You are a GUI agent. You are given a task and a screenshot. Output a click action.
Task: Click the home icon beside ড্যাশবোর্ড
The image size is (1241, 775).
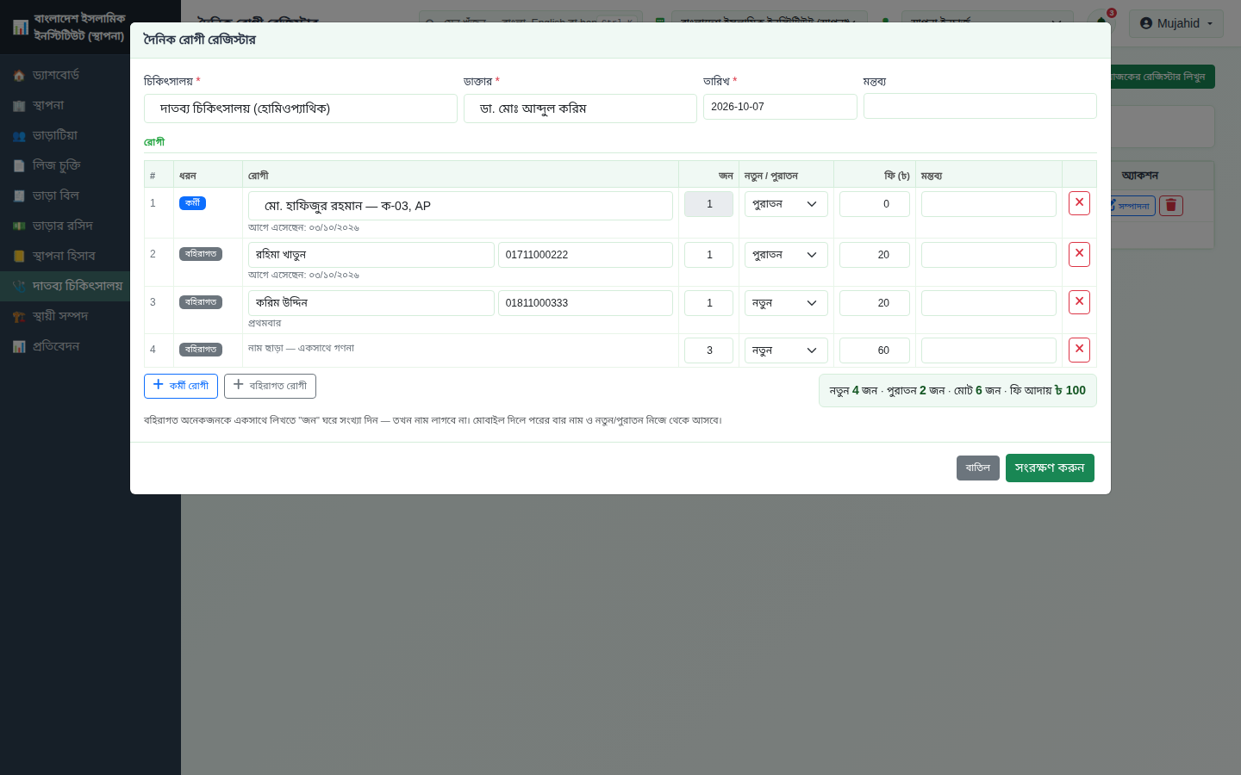(x=19, y=76)
